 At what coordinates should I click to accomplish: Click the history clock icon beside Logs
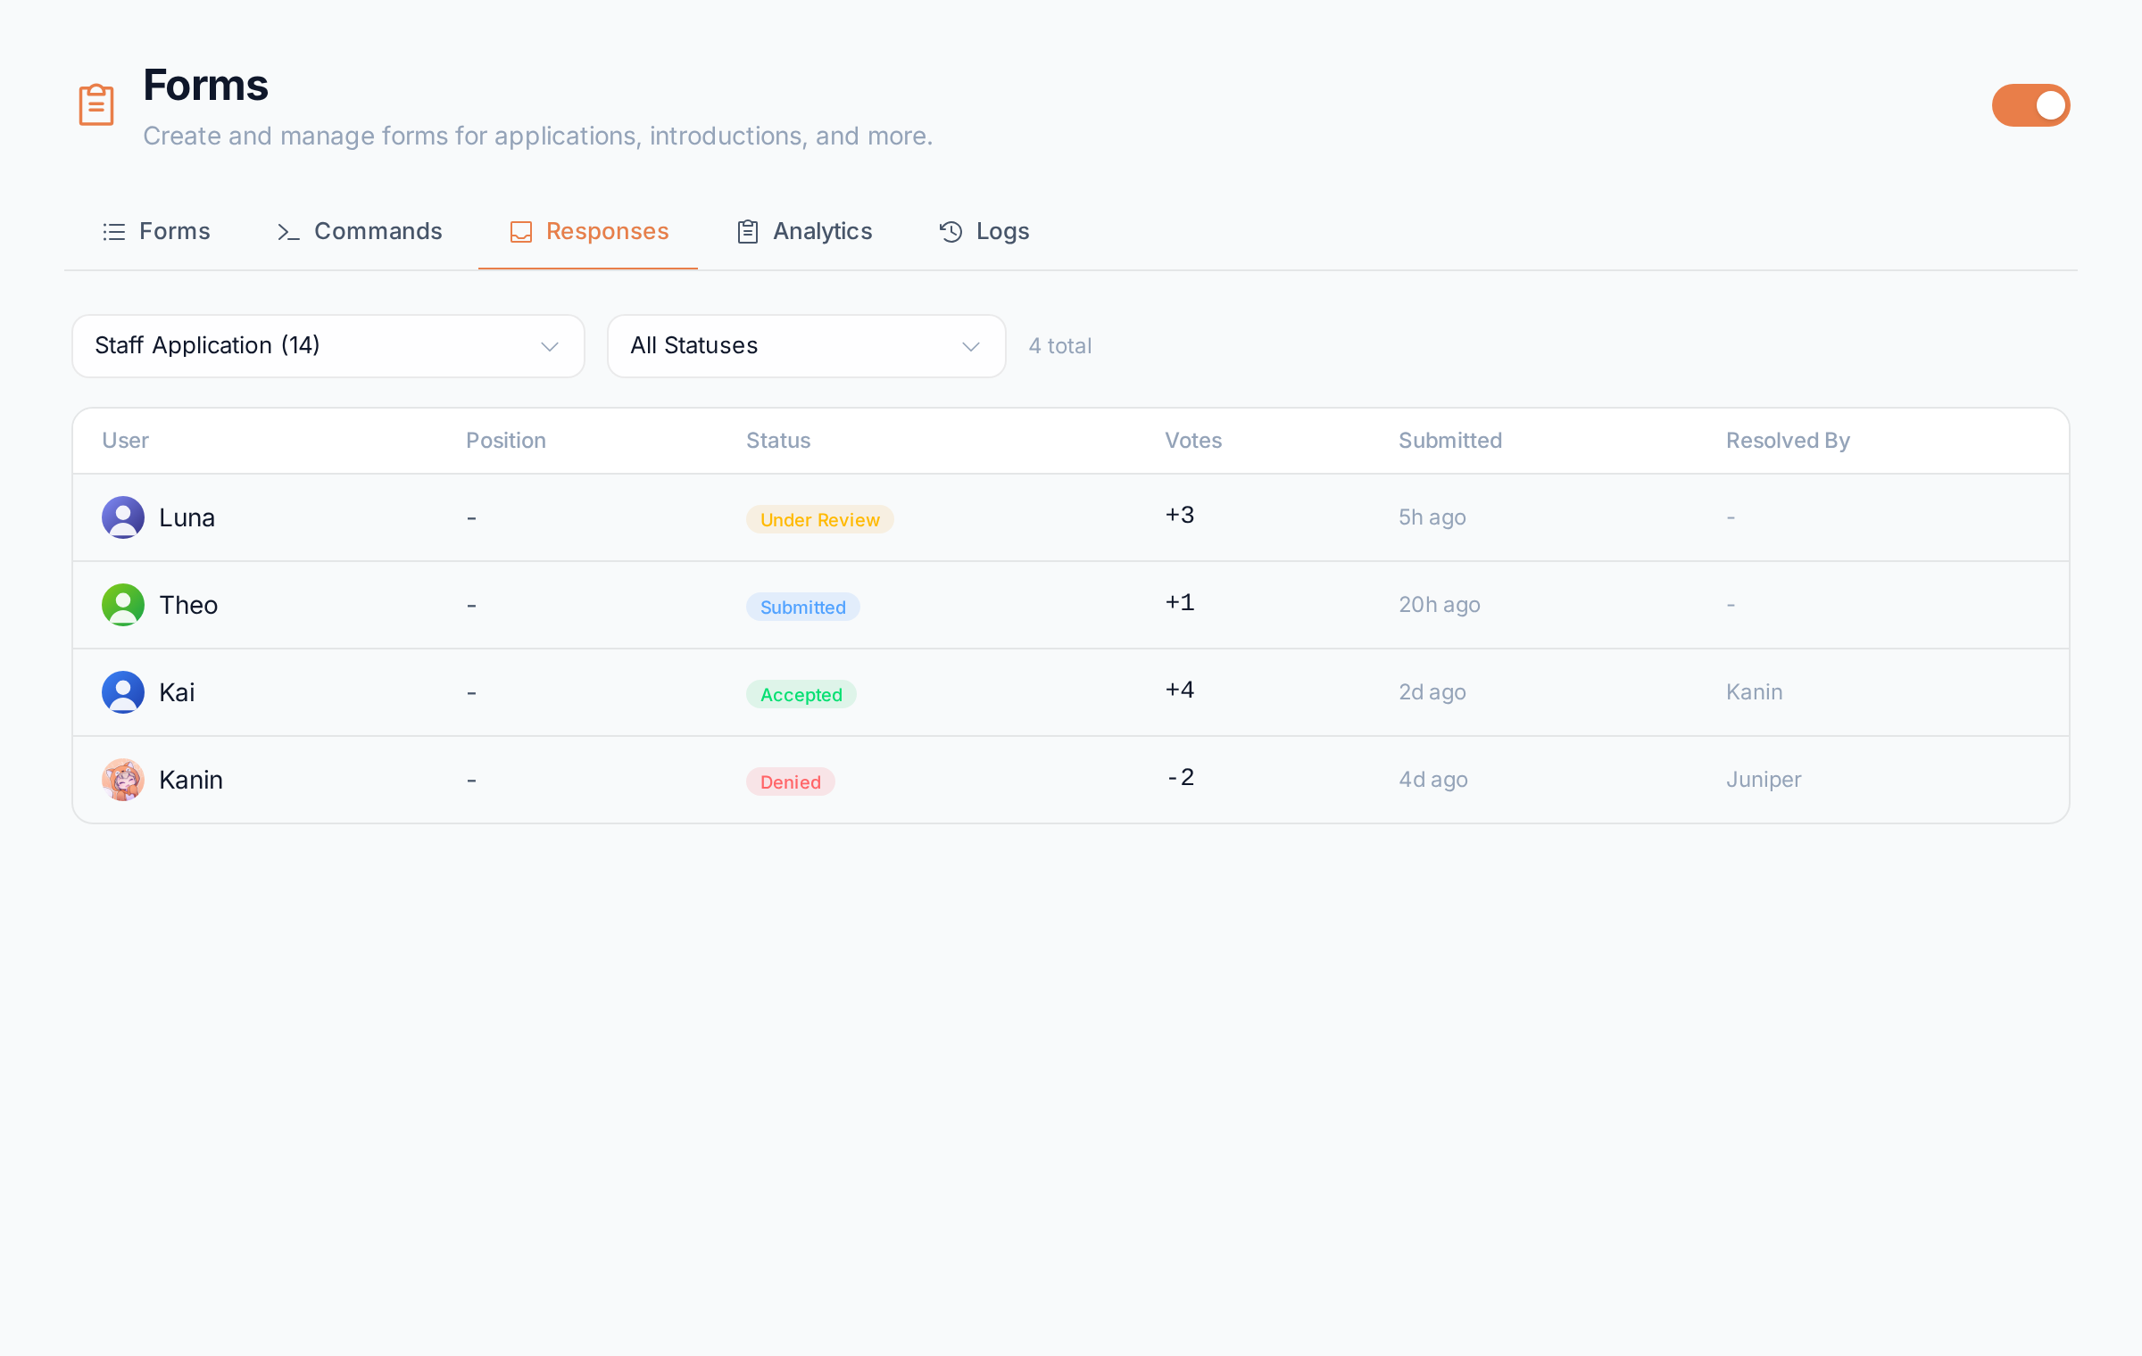click(951, 232)
